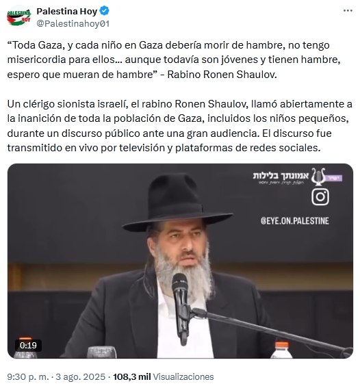Screen dimensions: 360x386
Task: Click the lyre emblem in the video corner
Action: pos(318,177)
